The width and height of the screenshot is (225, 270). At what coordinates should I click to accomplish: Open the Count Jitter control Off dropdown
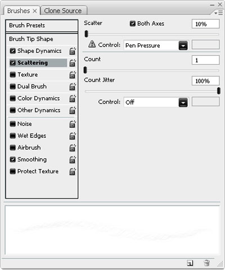(x=156, y=102)
